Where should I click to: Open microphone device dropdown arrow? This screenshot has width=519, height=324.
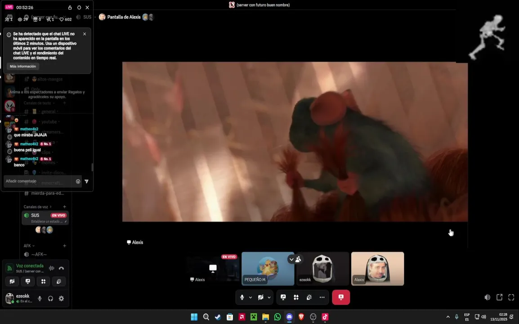[251, 297]
